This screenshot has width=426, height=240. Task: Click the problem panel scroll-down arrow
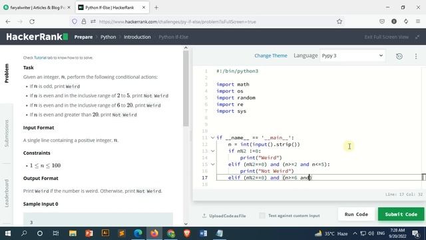tap(186, 224)
